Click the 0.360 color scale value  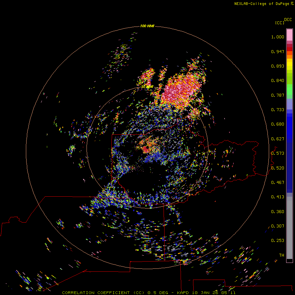278,212
